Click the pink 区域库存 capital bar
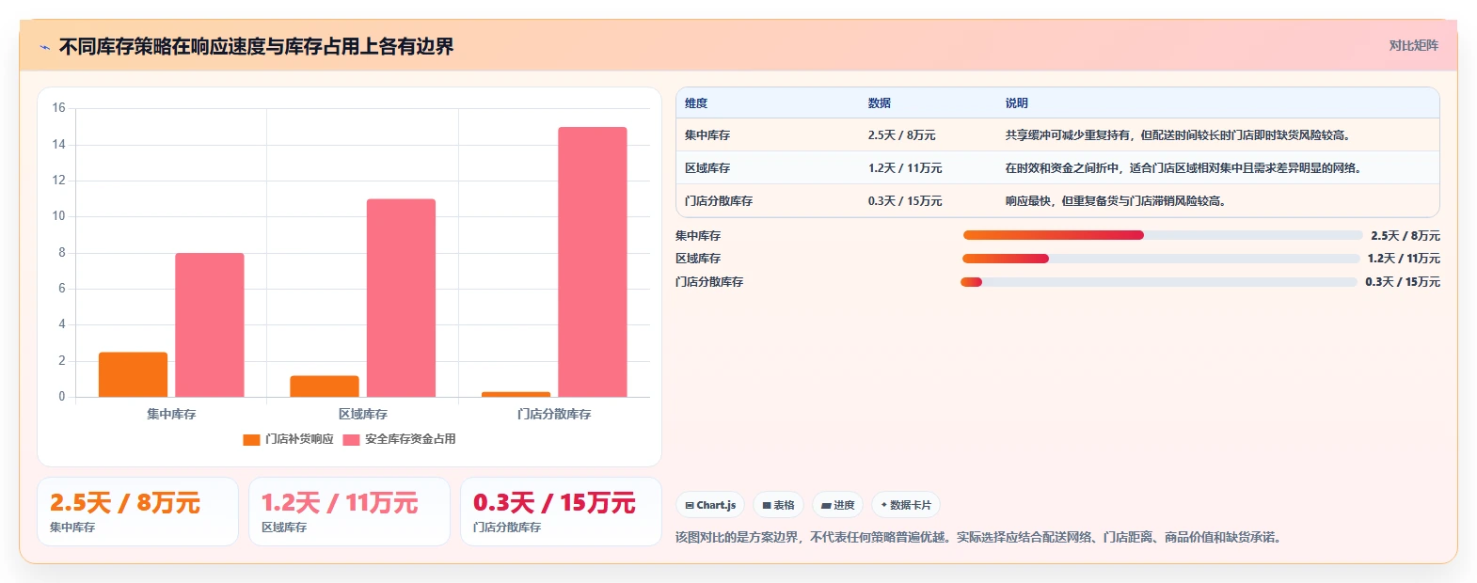Image resolution: width=1477 pixels, height=583 pixels. pyautogui.click(x=401, y=298)
